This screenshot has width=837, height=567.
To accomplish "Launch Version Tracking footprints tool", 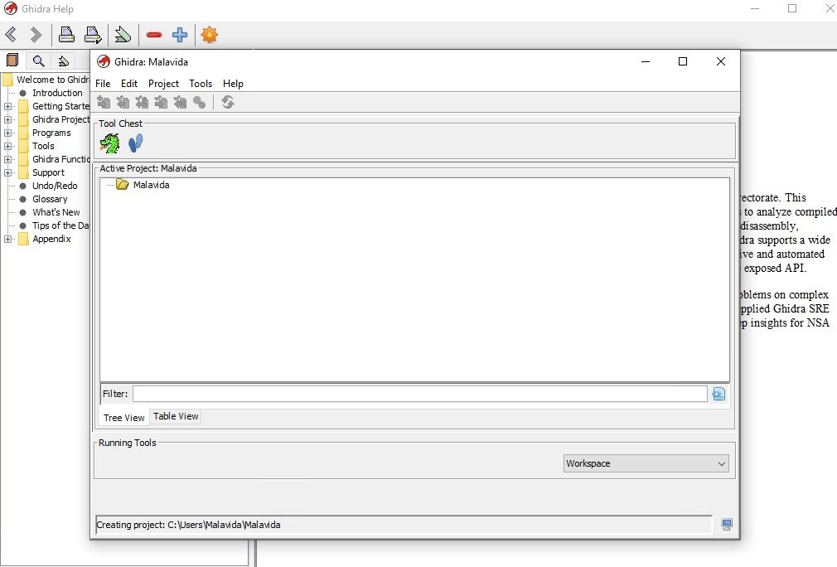I will [x=136, y=143].
